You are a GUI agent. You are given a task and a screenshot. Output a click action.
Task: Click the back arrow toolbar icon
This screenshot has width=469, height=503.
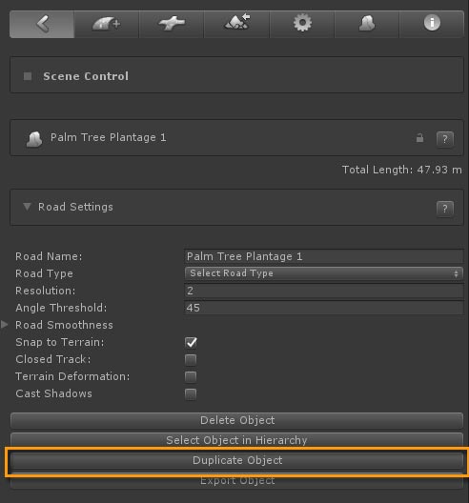click(42, 25)
